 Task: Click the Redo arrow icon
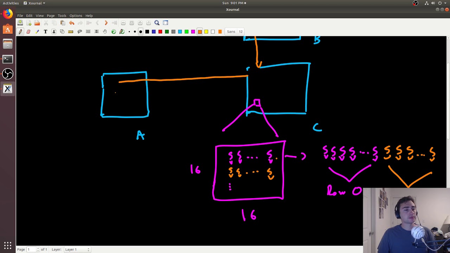pyautogui.click(x=80, y=23)
